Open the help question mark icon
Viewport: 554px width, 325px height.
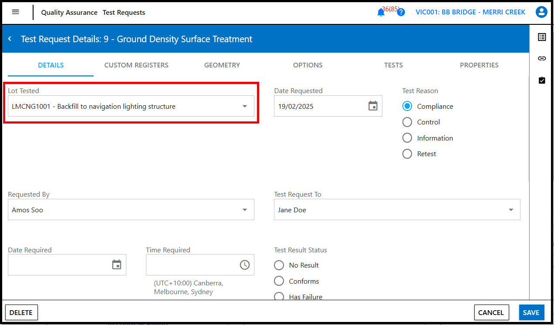[x=401, y=12]
